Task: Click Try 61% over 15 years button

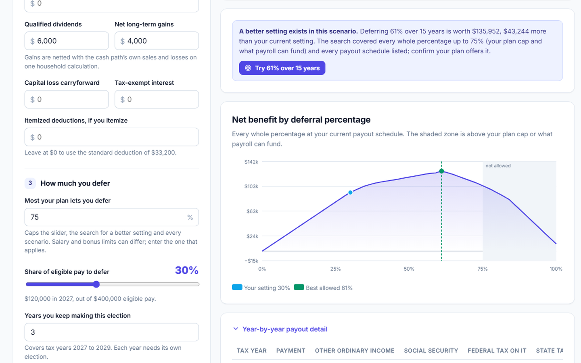Action: click(282, 68)
